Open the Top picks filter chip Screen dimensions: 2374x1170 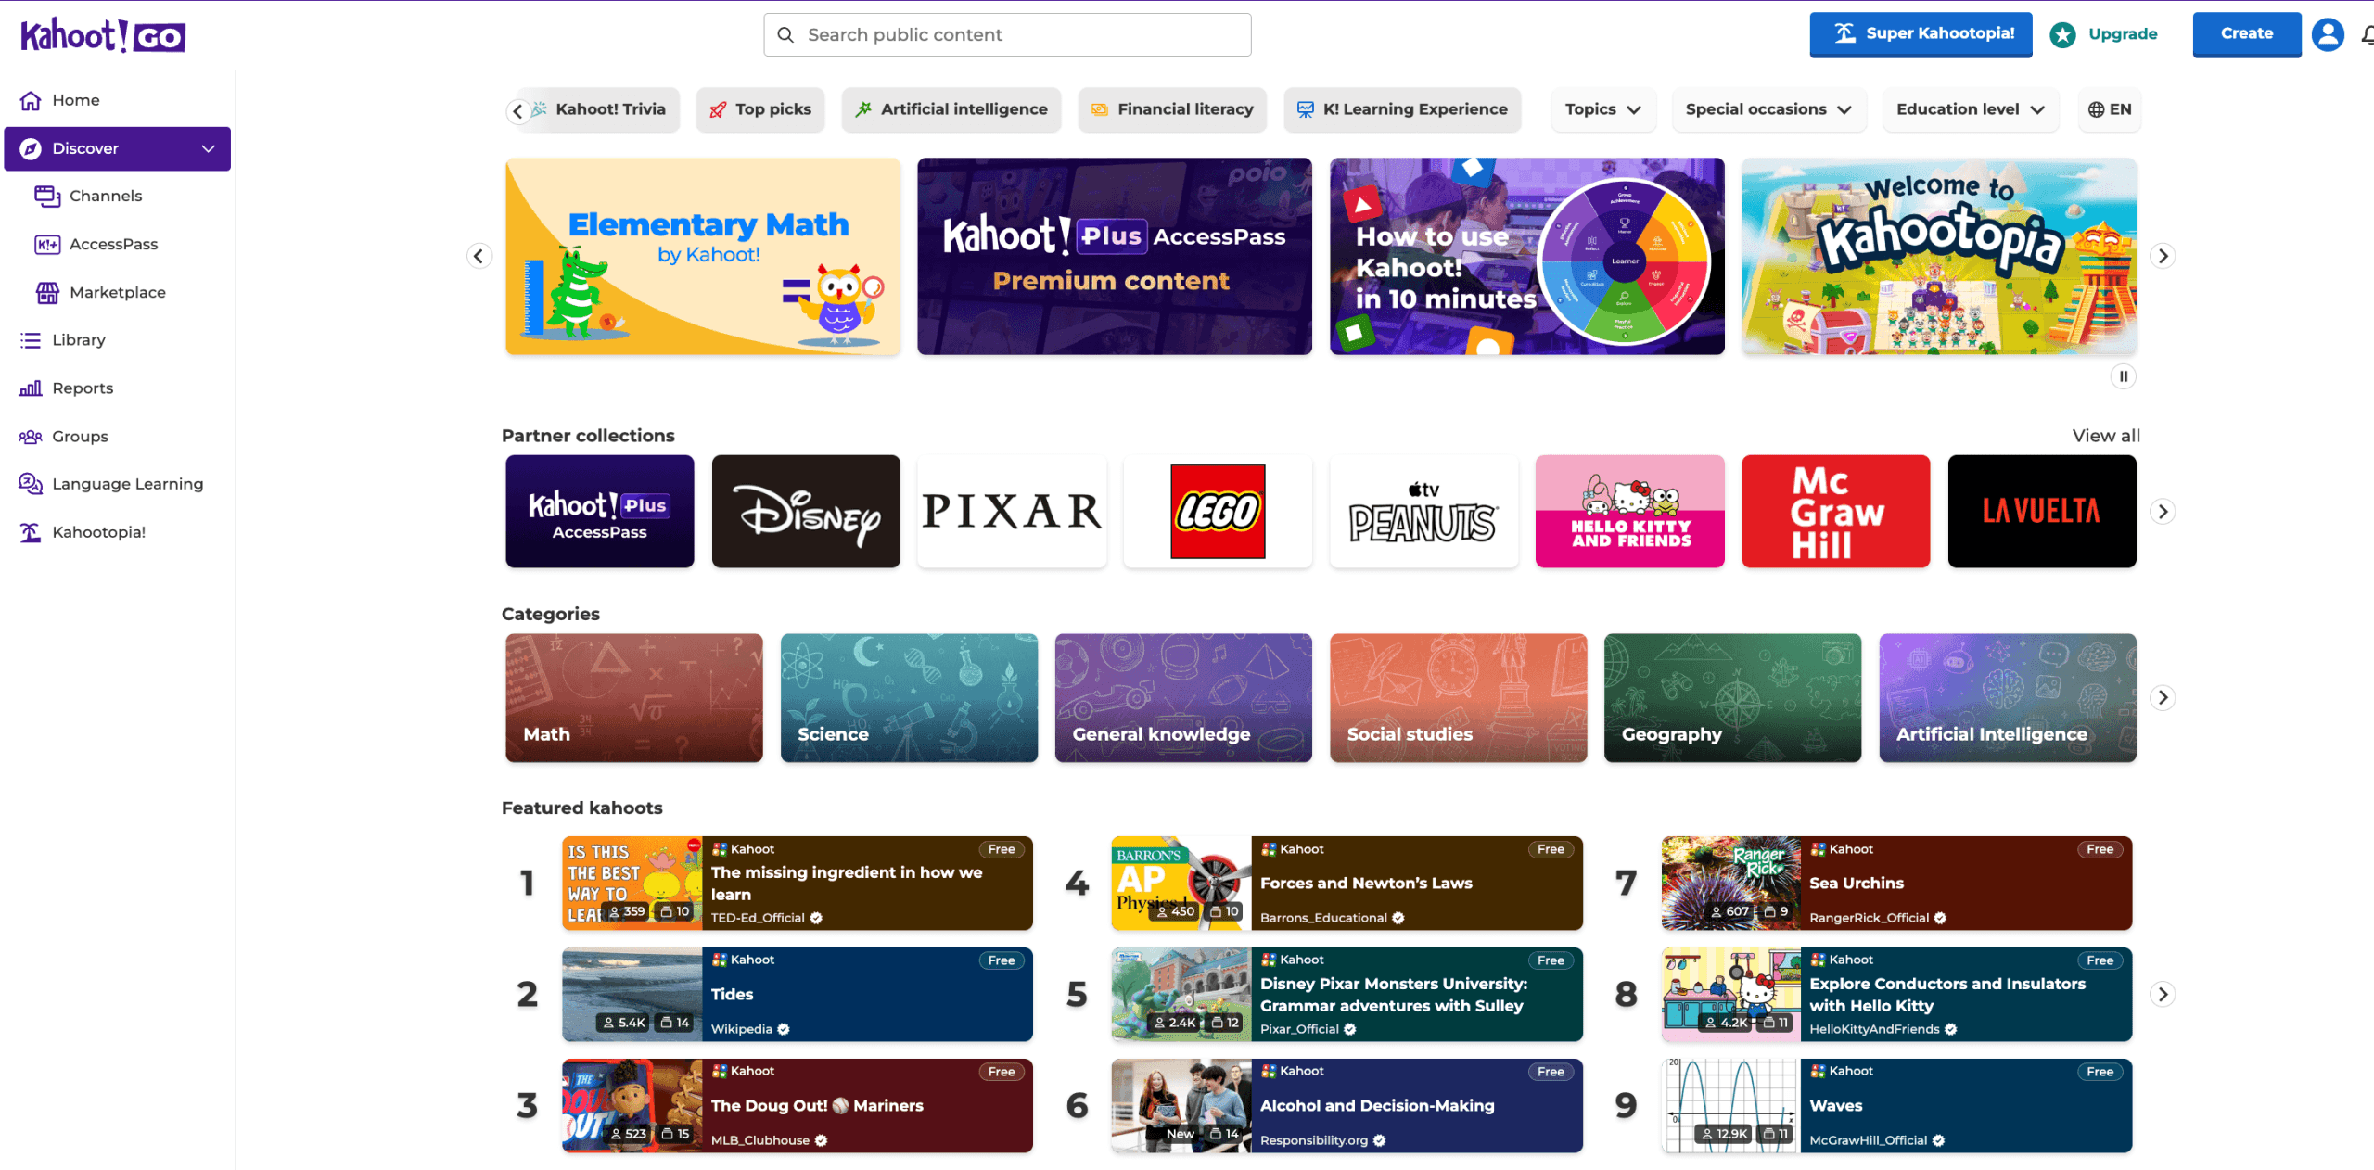(760, 109)
